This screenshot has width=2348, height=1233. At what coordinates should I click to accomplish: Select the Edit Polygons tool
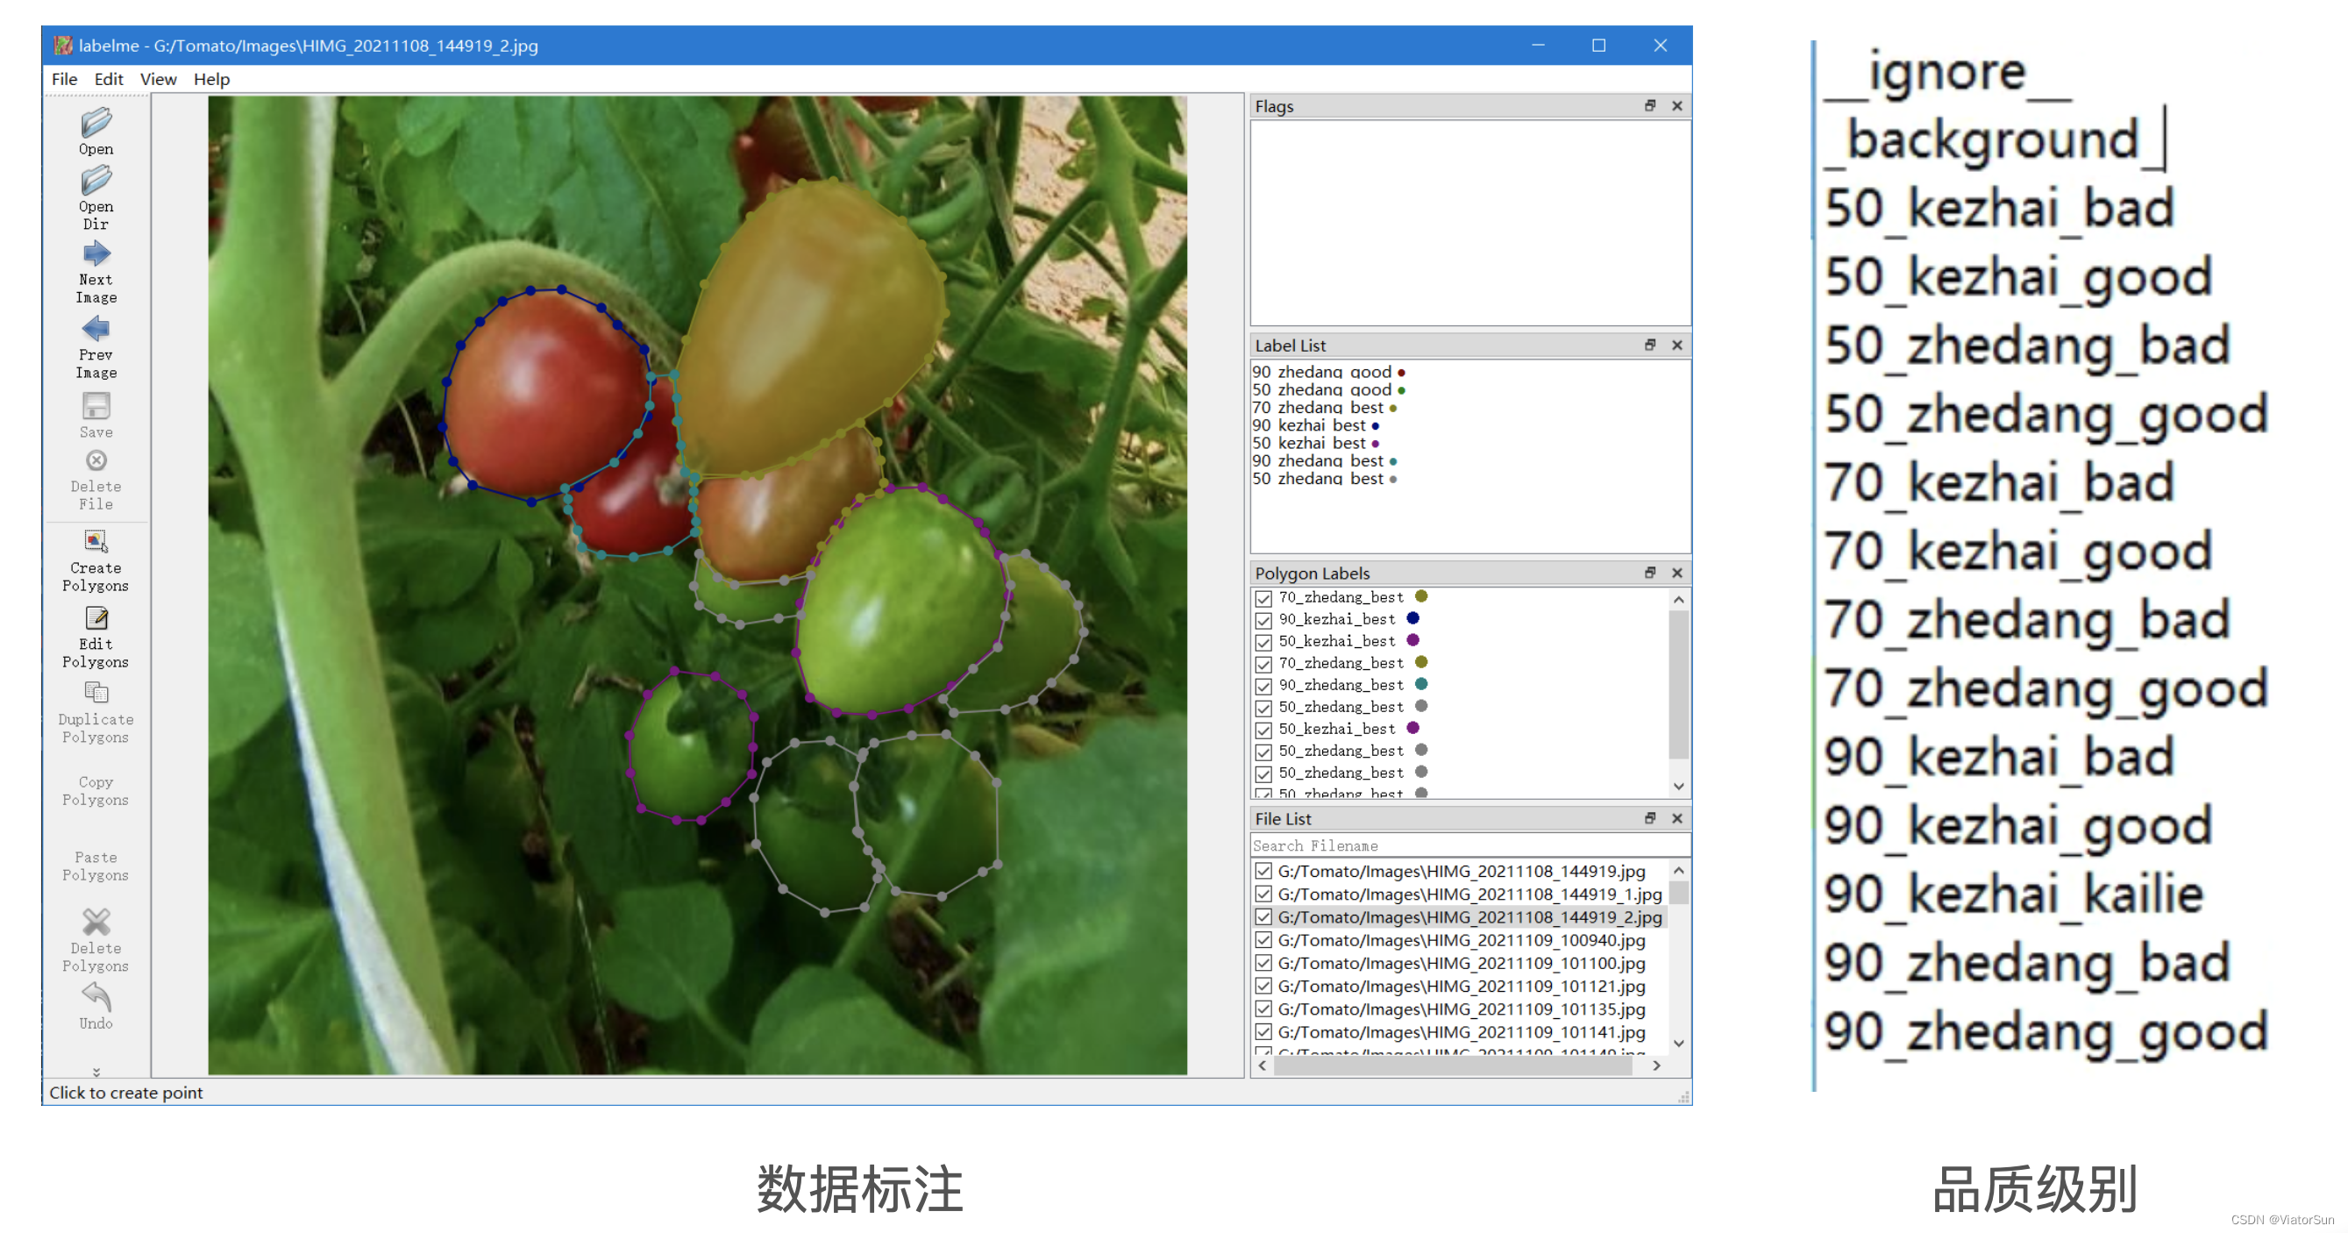click(96, 619)
